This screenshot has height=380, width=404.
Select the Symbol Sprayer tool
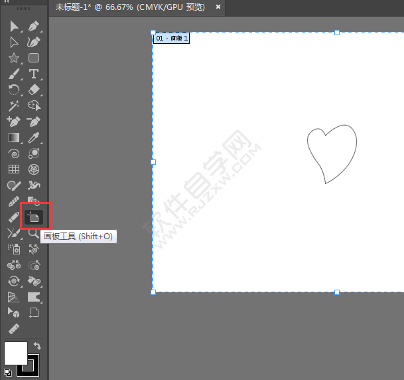[14, 249]
